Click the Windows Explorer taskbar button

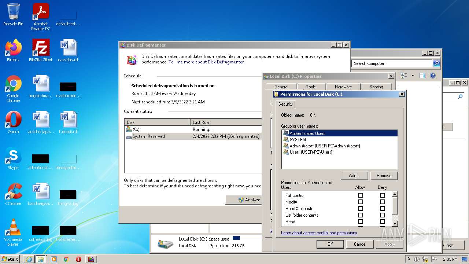pyautogui.click(x=40, y=259)
